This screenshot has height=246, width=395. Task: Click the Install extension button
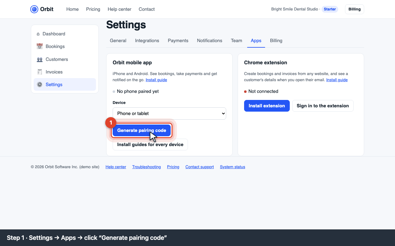click(x=267, y=106)
